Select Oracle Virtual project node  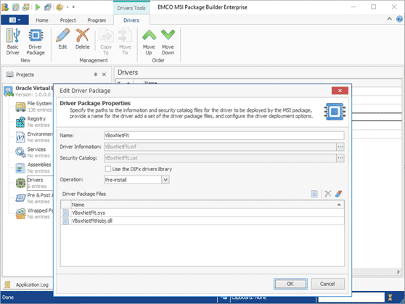pos(28,91)
